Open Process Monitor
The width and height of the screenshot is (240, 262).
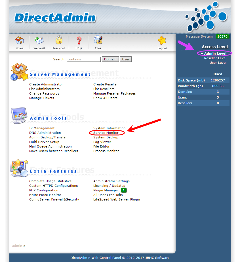pyautogui.click(x=106, y=151)
